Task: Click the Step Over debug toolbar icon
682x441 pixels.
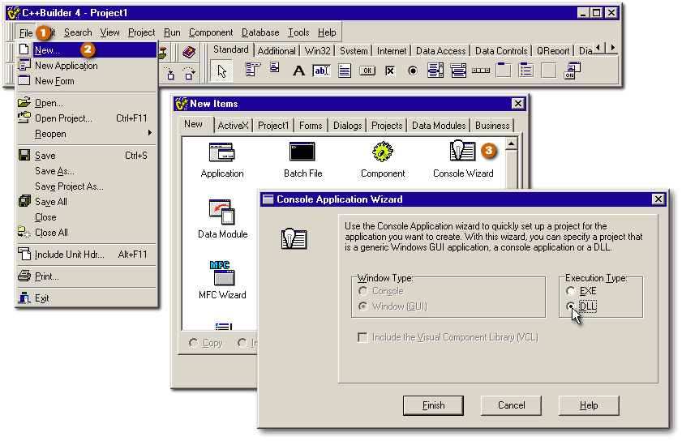Action: tap(189, 74)
